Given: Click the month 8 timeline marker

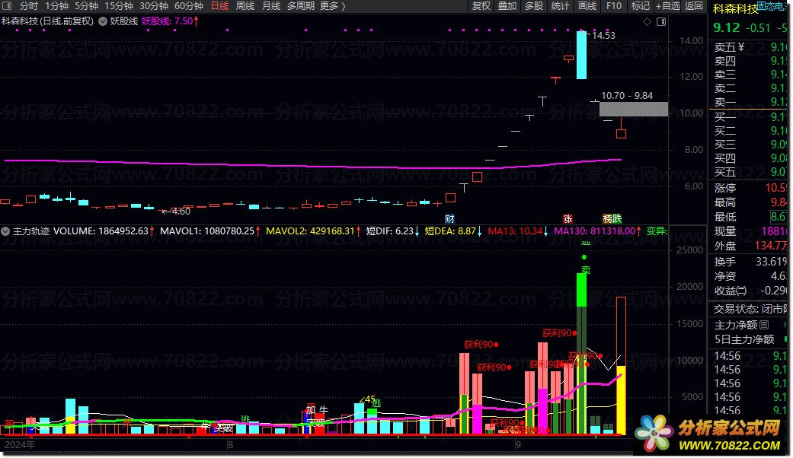Looking at the screenshot, I should point(230,445).
